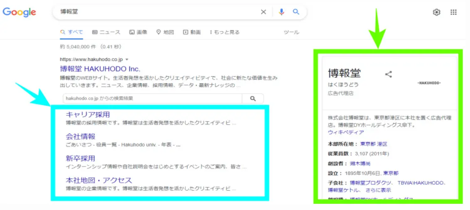Open the ウィキペディア link
This screenshot has width=470, height=210.
[x=346, y=133]
